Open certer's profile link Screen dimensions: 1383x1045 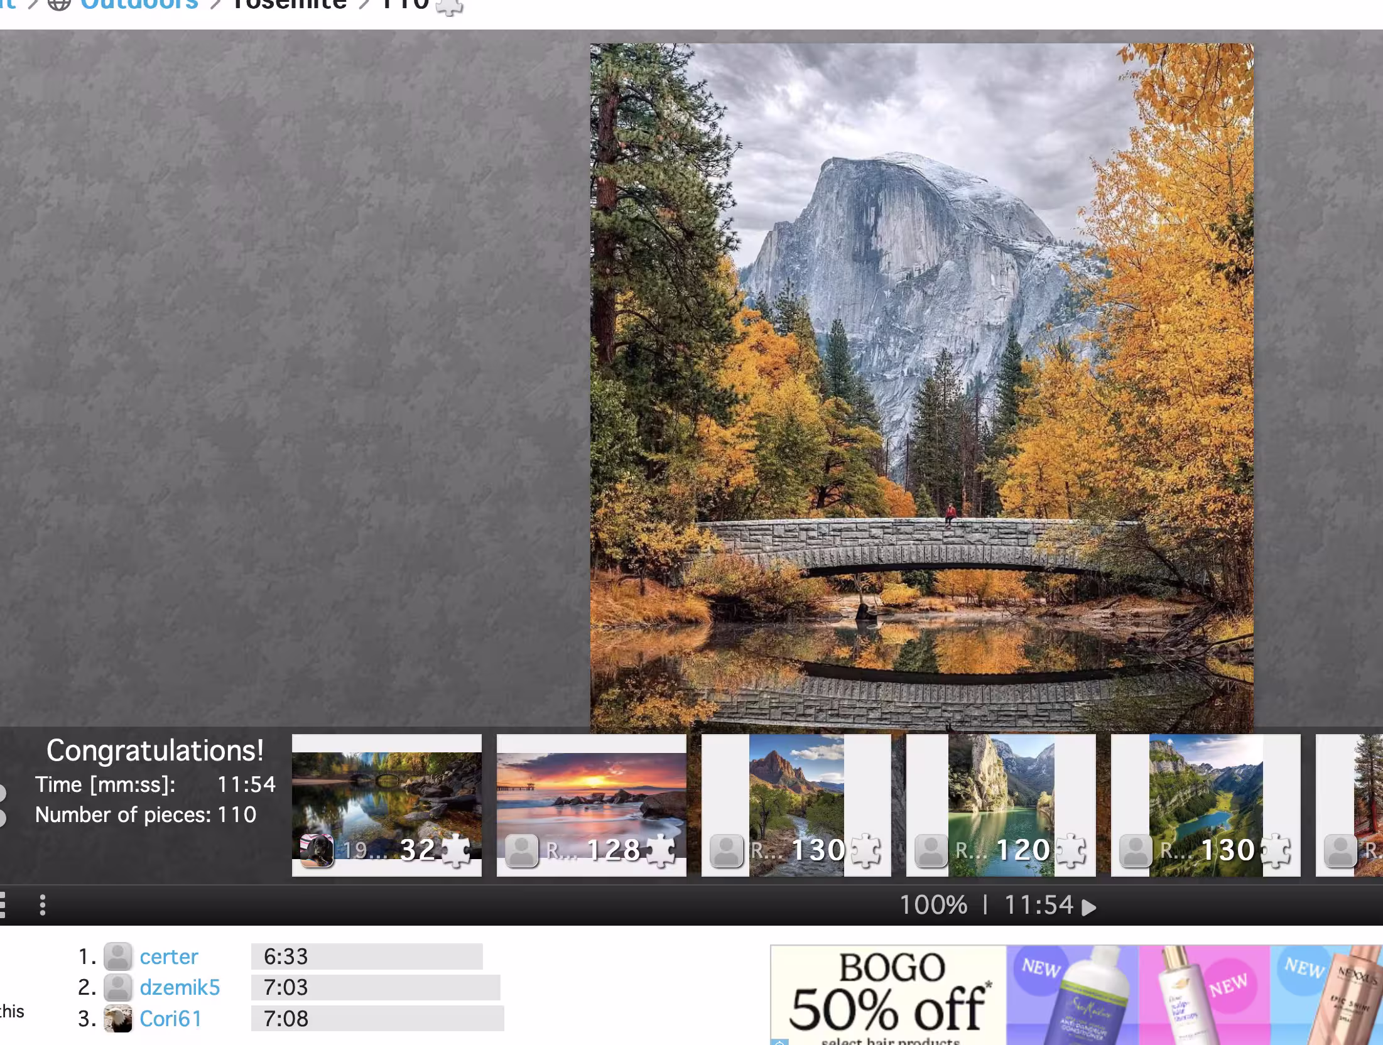point(168,956)
